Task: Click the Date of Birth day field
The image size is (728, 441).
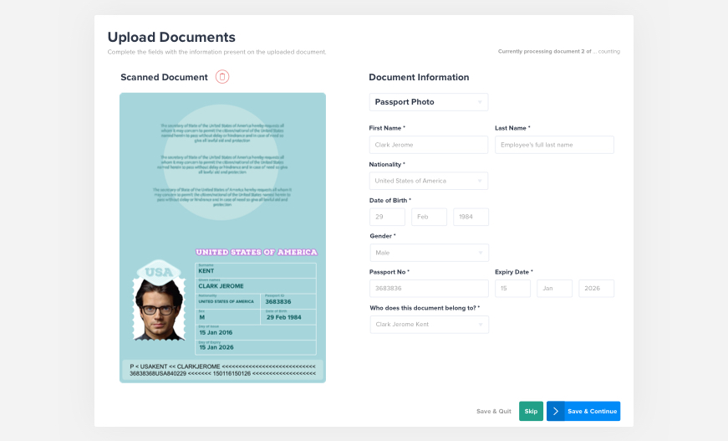Action: (387, 217)
